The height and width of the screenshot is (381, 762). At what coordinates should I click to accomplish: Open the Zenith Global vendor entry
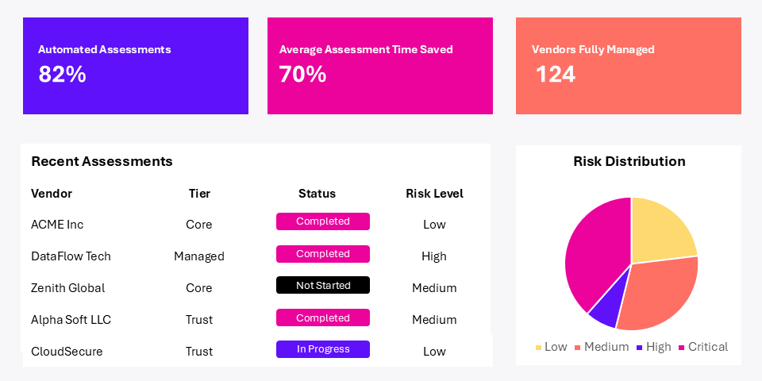(x=67, y=288)
